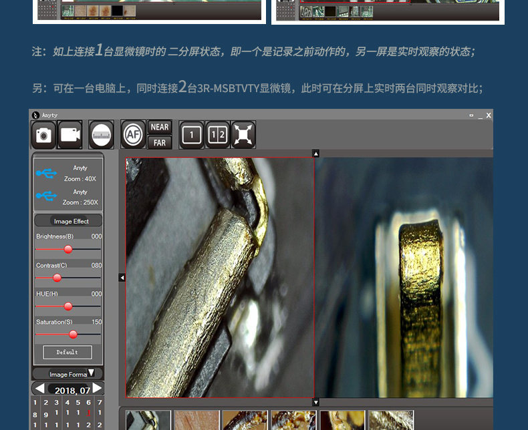Select the right live microscope view
The width and height of the screenshot is (528, 430).
coord(404,278)
